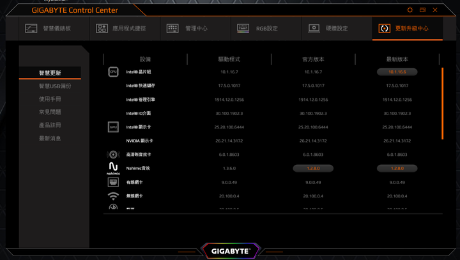Click Nahimic driver version 1.3.6.0
This screenshot has width=460, height=260.
tap(229, 169)
